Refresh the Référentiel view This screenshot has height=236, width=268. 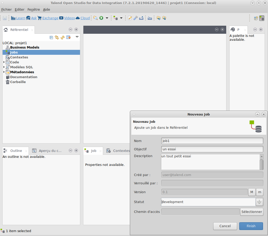pos(63,37)
